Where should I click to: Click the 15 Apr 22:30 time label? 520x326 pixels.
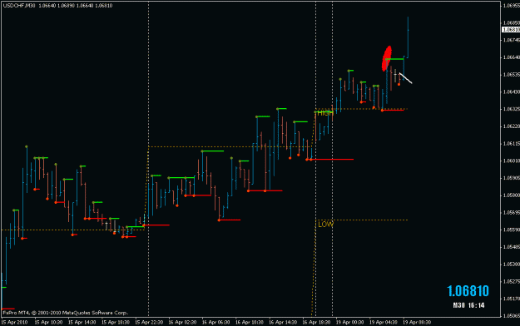coord(149,323)
